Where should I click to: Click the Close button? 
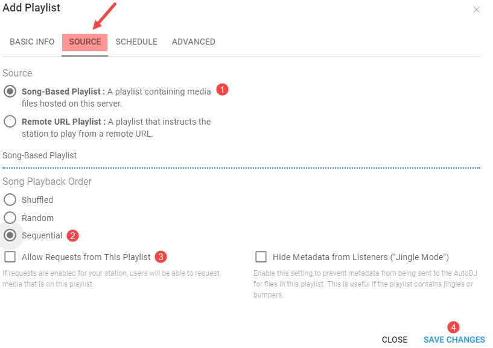coord(395,340)
